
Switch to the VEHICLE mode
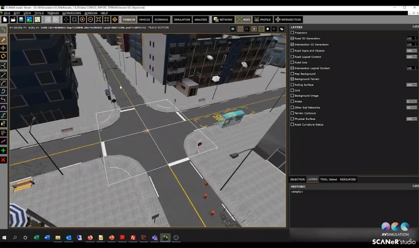point(144,20)
